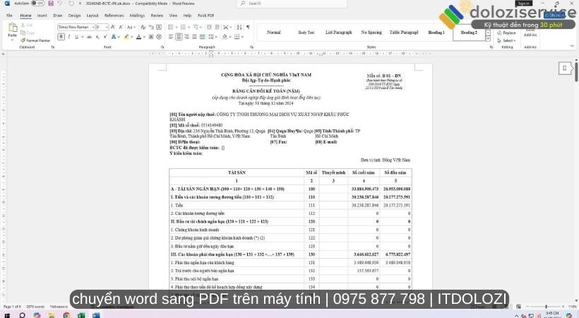Open the Windows Start menu
The height and width of the screenshot is (318, 579).
(x=7, y=315)
